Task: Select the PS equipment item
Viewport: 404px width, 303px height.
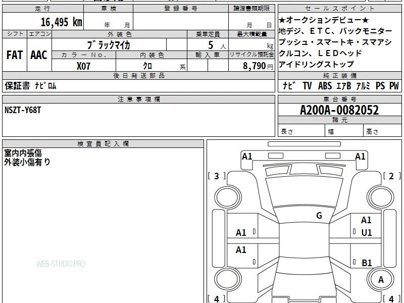Action: point(380,86)
